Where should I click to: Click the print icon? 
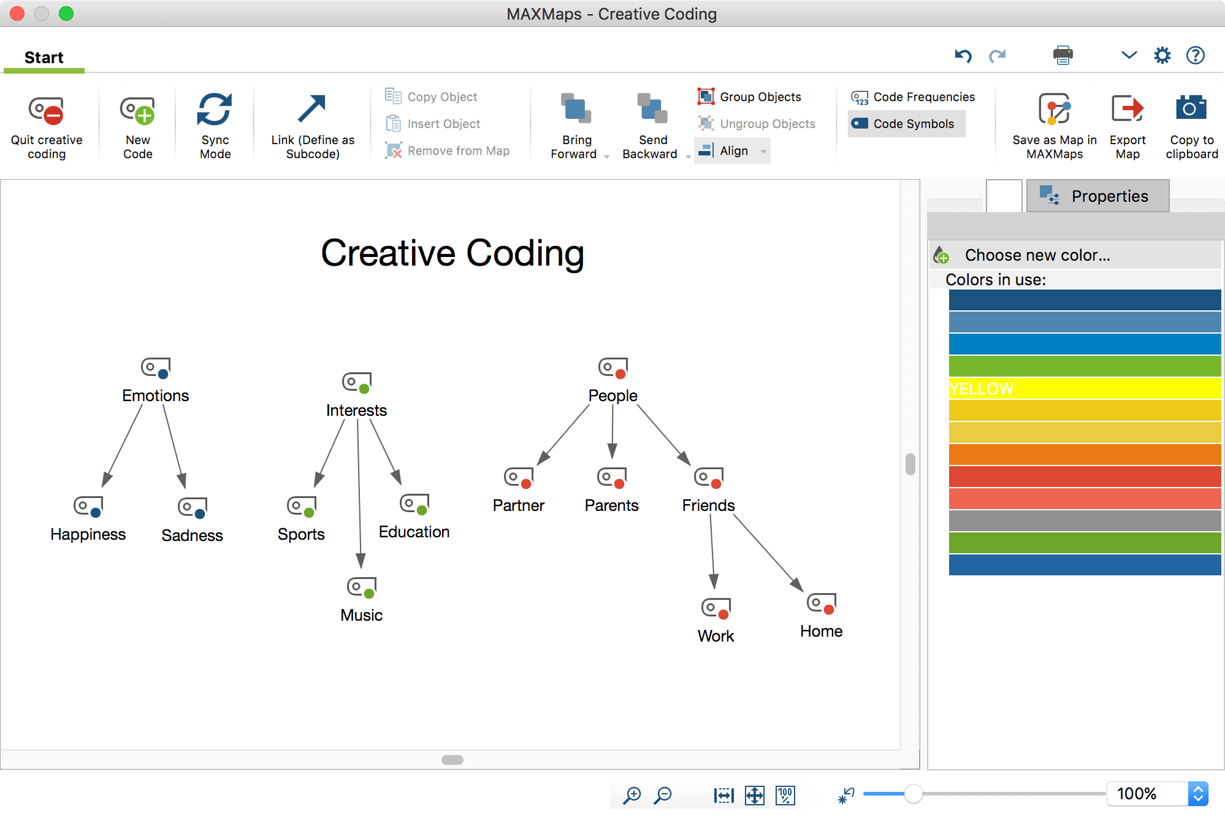click(x=1063, y=55)
